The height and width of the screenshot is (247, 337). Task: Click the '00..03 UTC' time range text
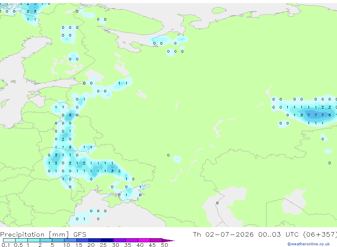coord(279,234)
